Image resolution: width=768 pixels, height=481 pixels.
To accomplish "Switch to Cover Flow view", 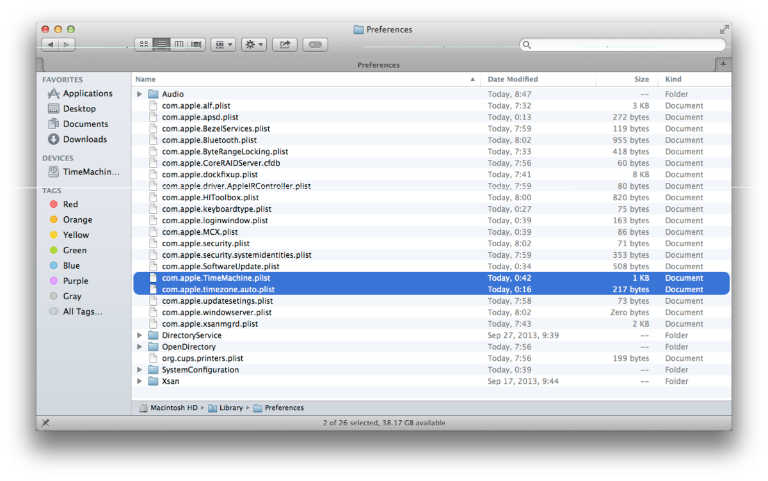I will click(196, 45).
